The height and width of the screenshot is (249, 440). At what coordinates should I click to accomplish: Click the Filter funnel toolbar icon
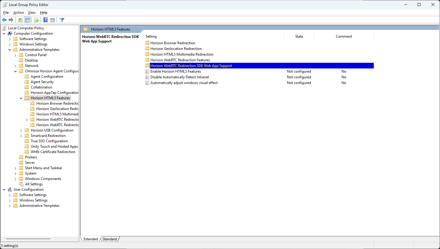click(62, 20)
